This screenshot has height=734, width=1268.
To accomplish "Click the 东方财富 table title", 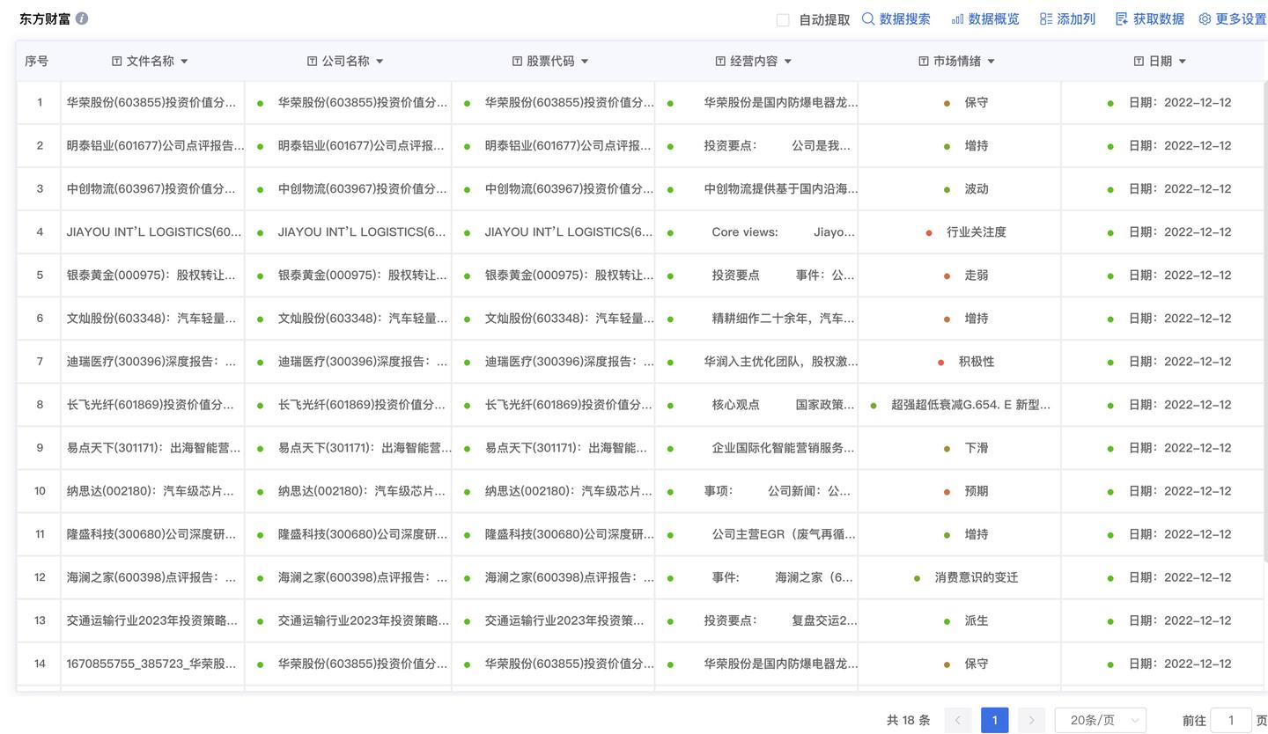I will [x=45, y=18].
